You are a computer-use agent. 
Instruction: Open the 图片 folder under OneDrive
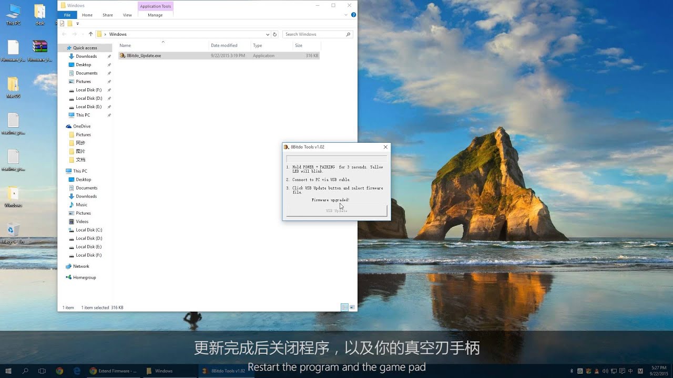point(80,151)
